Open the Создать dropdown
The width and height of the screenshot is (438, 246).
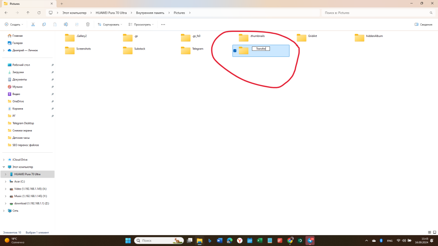14,25
